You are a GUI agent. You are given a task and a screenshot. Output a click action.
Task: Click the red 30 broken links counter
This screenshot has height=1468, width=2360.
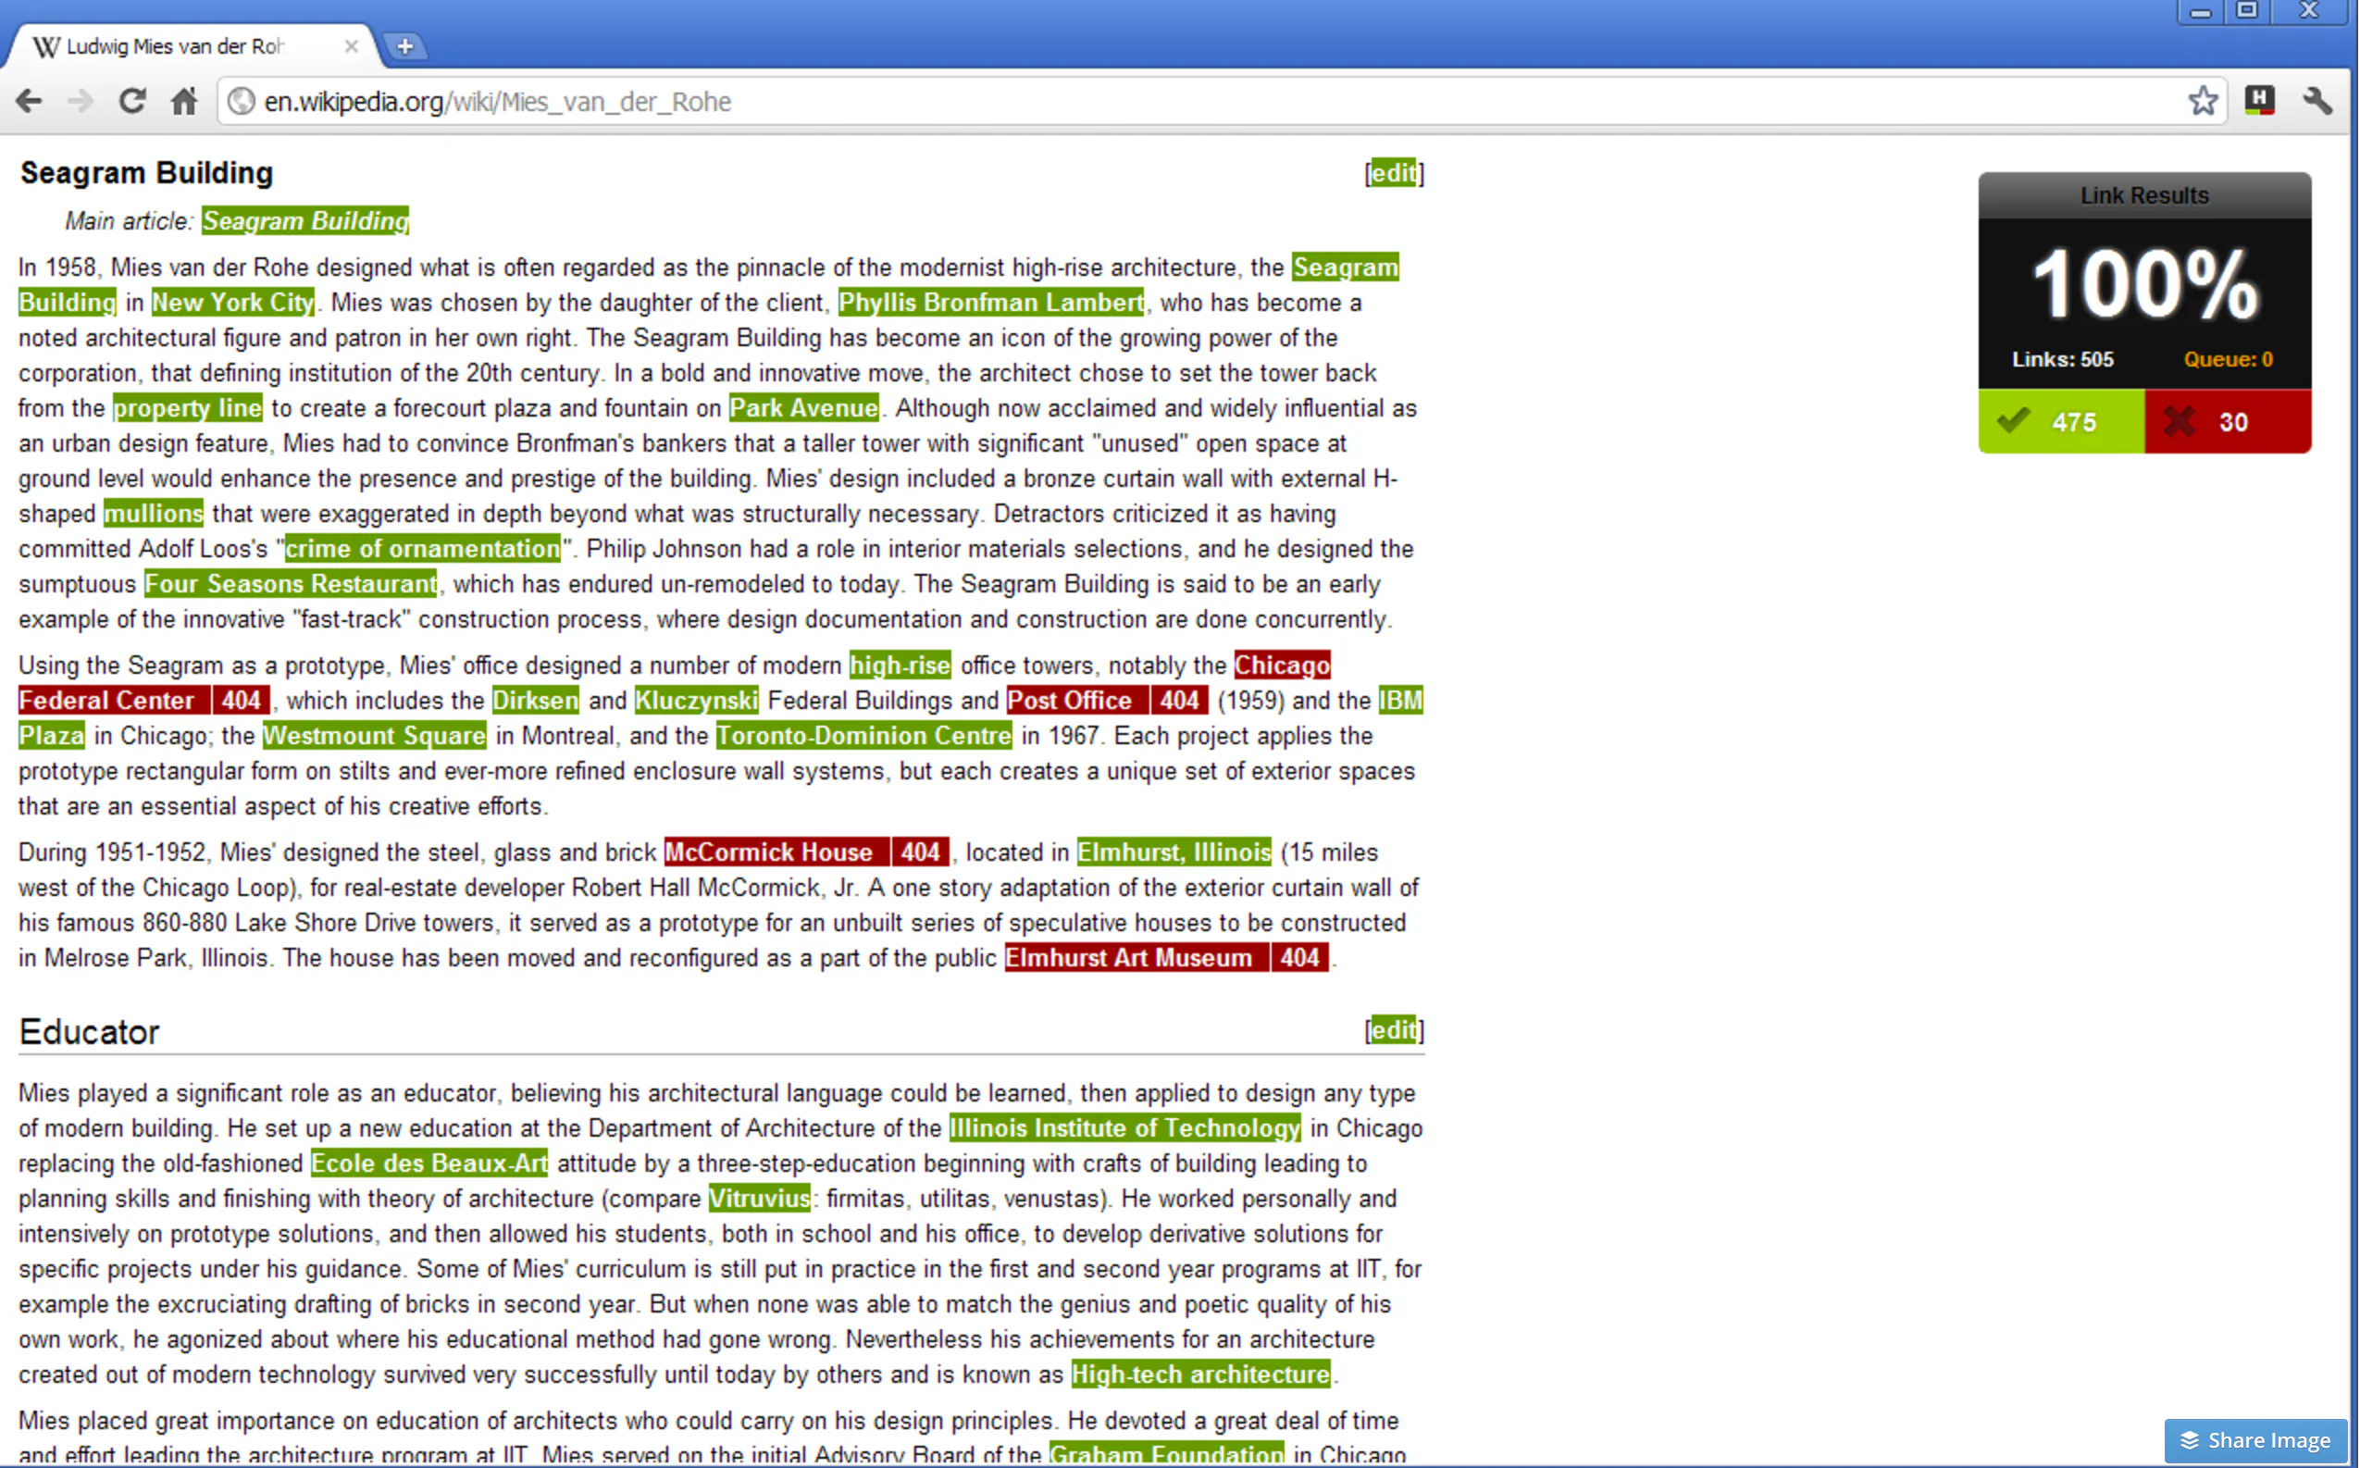click(2229, 422)
